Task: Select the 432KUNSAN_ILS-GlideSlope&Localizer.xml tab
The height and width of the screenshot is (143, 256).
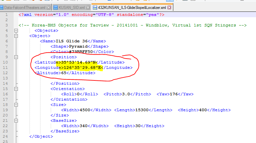Action: pyautogui.click(x=132, y=8)
